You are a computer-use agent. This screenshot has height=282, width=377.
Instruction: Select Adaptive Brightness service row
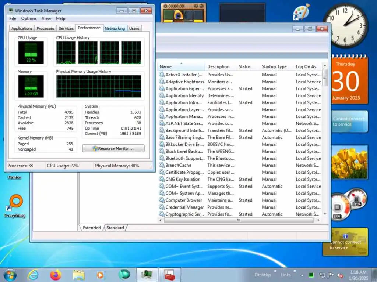240,82
